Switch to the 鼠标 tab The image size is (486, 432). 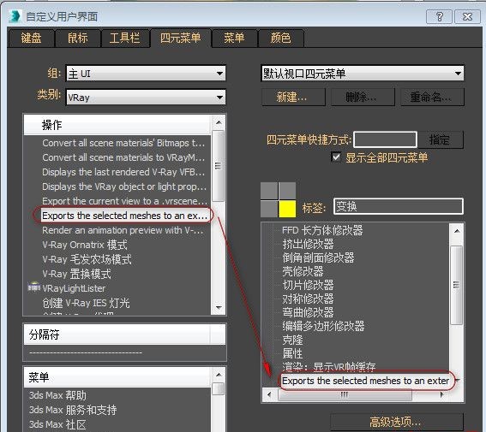point(78,38)
